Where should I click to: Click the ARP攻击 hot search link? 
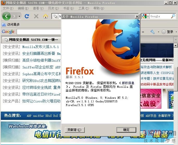(x=151, y=116)
